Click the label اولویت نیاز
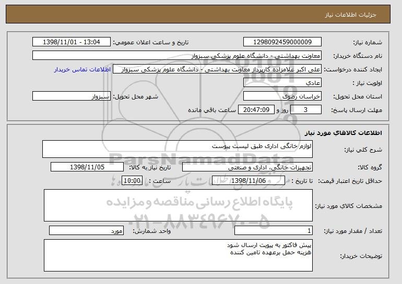Viewport: 402px width, 284px height. 367,83
